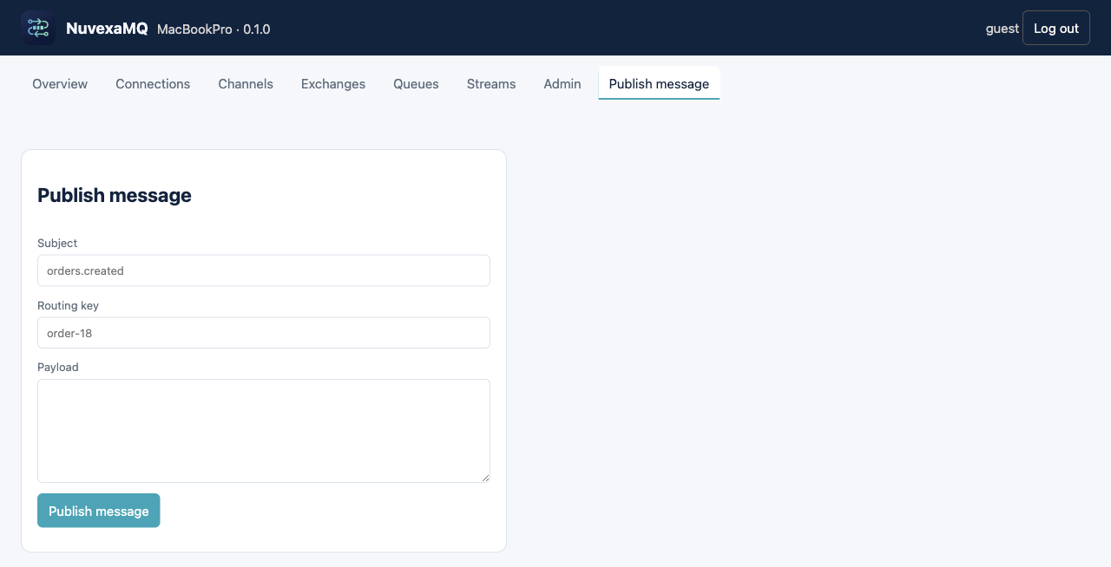
Task: Select the Exchanges tab
Action: [333, 84]
